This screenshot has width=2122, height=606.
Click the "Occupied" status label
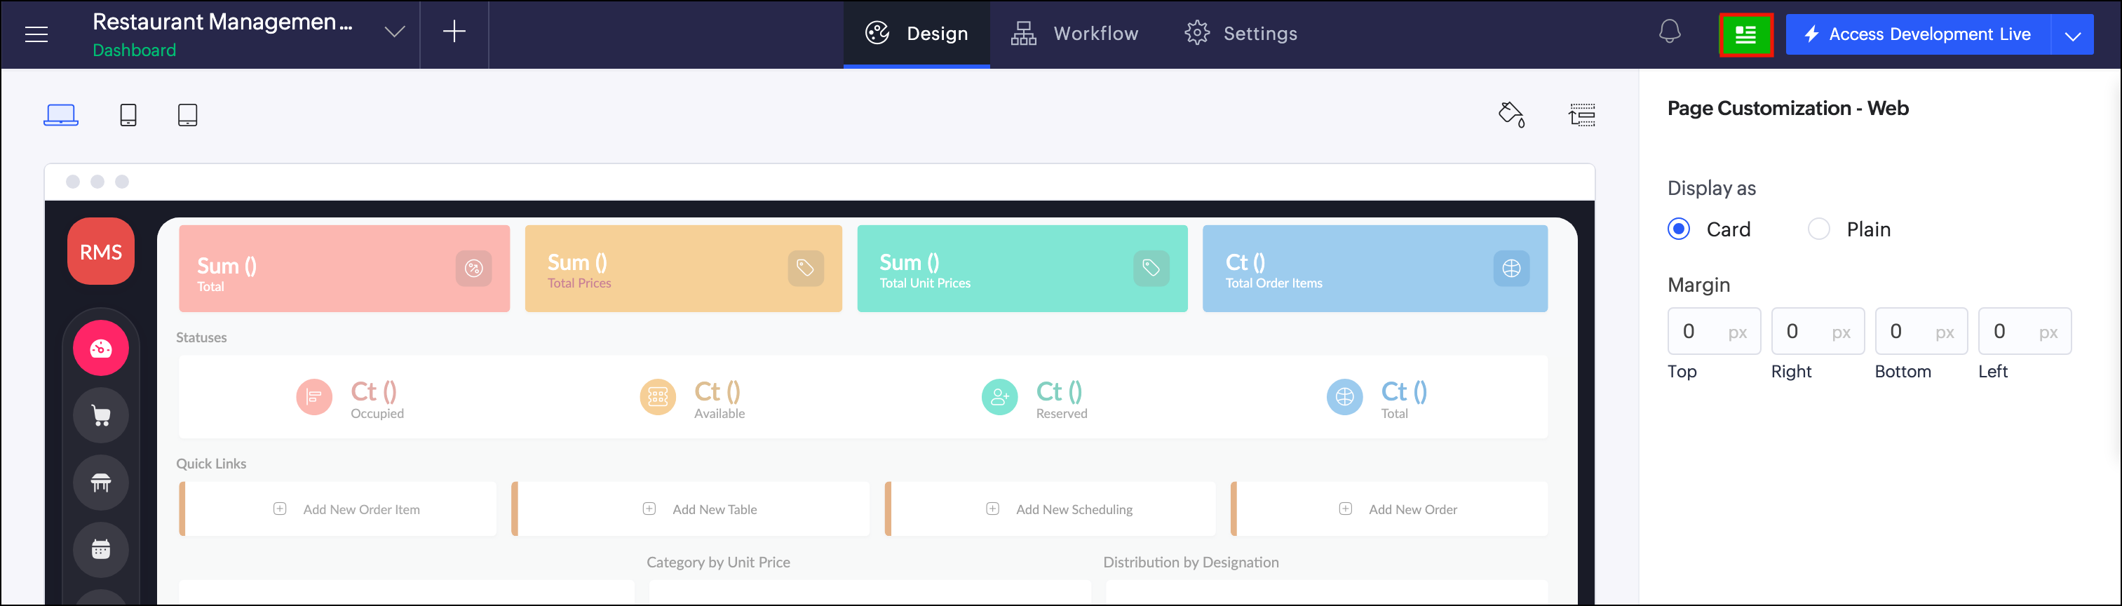pos(377,413)
